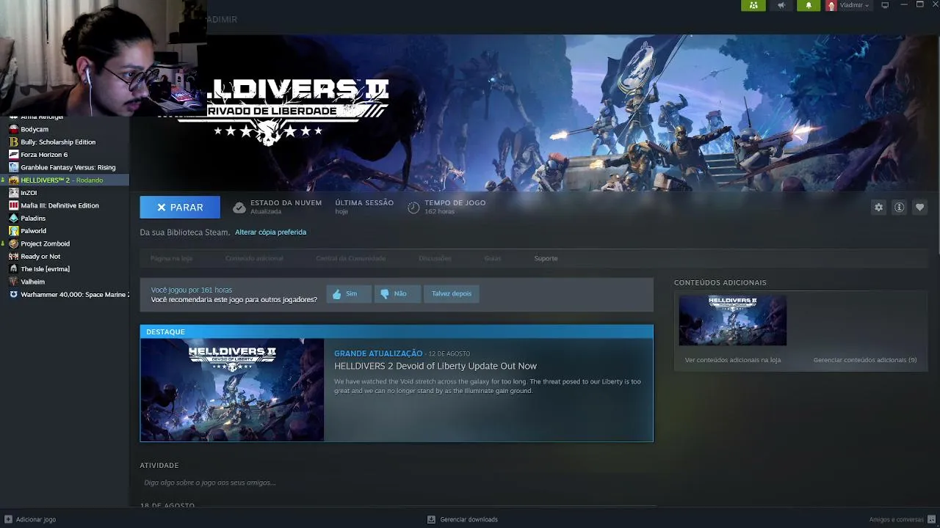Show game information icon
The height and width of the screenshot is (528, 940).
pos(899,208)
